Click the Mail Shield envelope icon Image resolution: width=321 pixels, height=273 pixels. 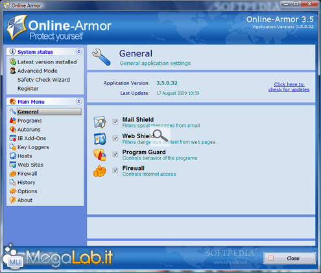100,122
